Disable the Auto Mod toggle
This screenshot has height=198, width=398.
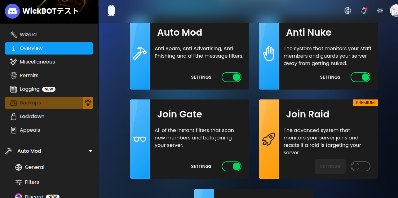click(x=232, y=77)
